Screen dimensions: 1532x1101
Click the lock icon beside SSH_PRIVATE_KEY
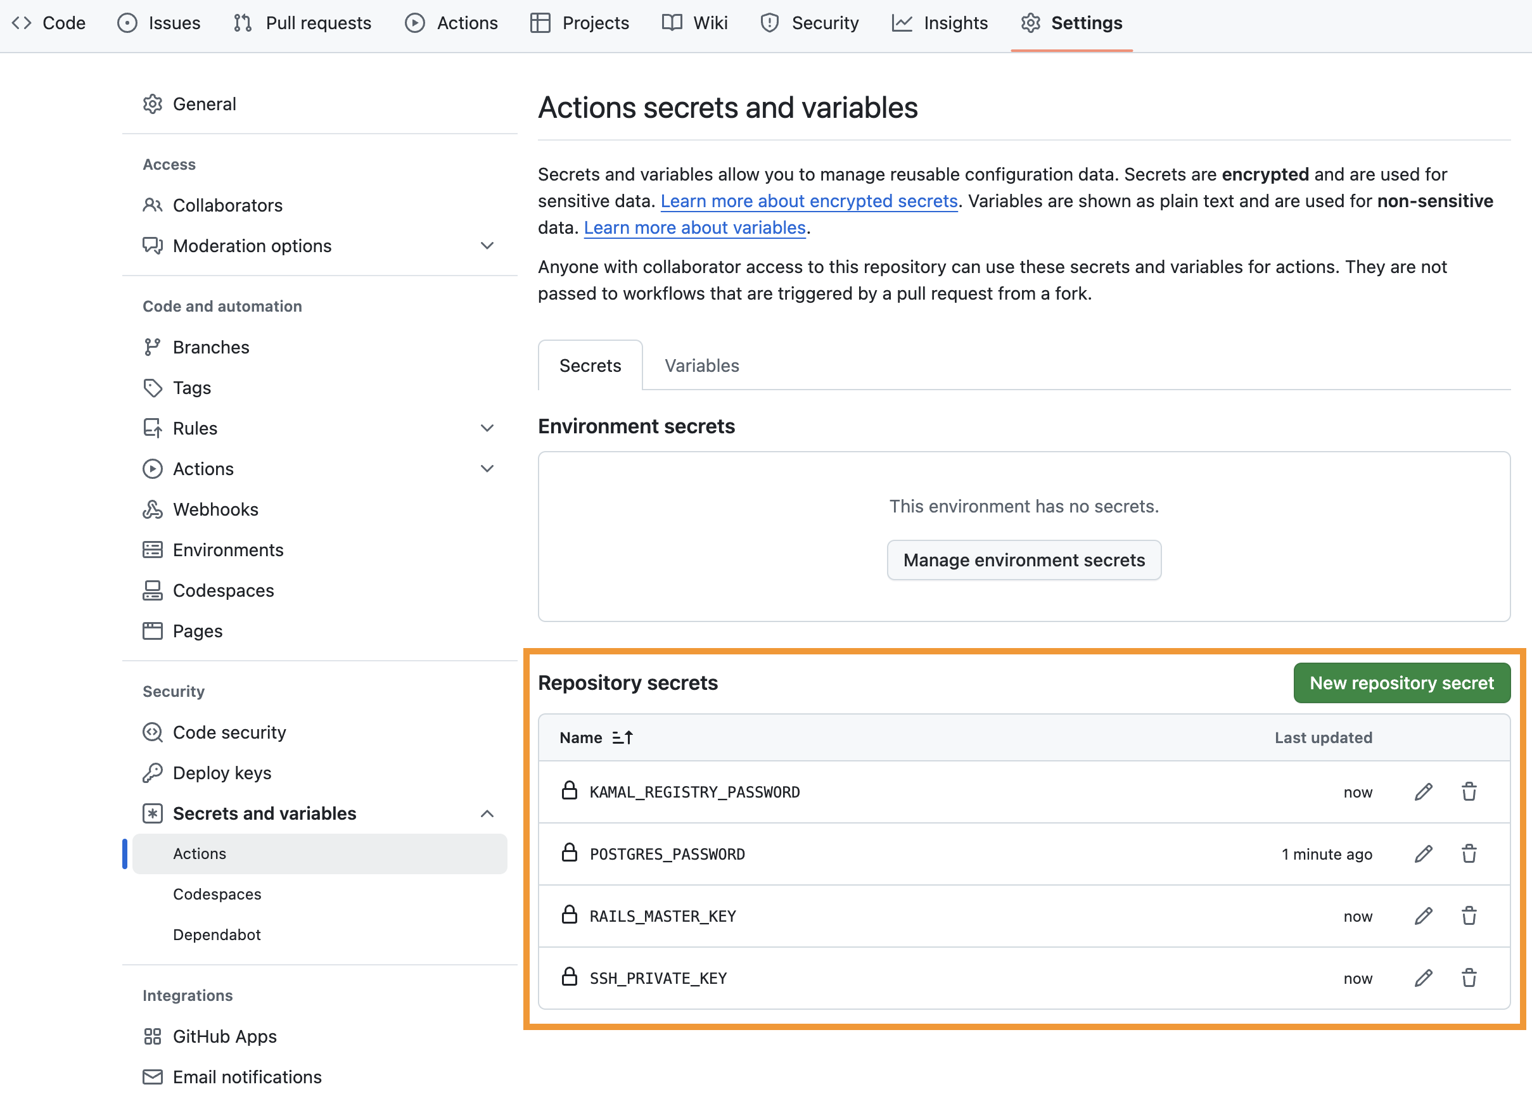click(570, 977)
